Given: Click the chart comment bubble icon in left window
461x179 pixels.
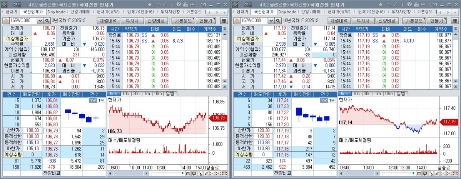Looking at the screenshot, I should pos(194,173).
